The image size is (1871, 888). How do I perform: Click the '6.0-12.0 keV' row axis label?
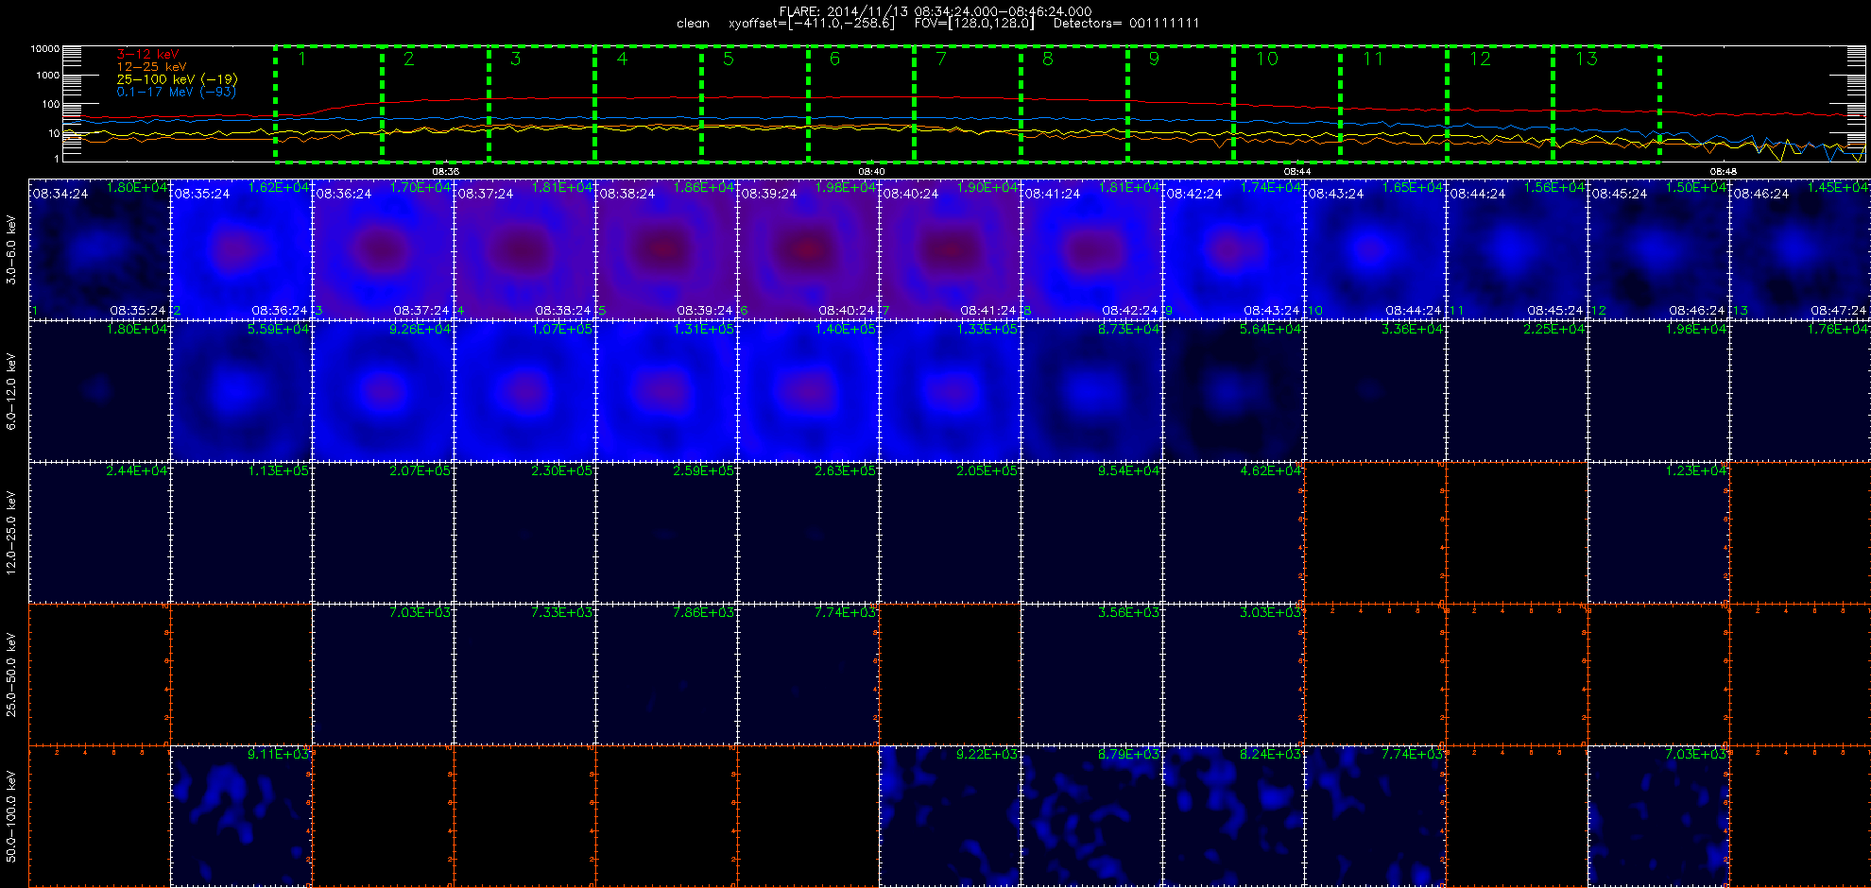click(x=11, y=391)
